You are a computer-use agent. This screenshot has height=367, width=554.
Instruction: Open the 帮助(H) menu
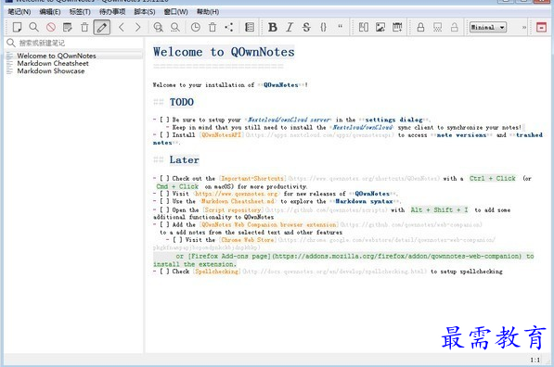[208, 12]
